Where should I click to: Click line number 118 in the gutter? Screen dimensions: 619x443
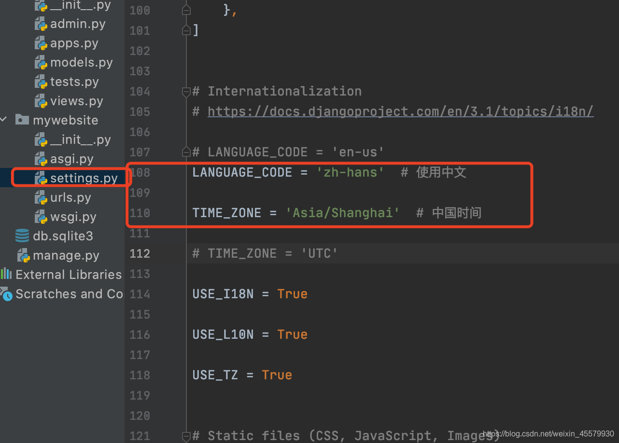(x=140, y=375)
